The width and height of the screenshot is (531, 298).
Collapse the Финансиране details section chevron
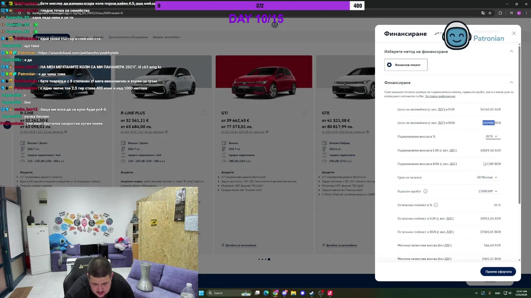[511, 82]
